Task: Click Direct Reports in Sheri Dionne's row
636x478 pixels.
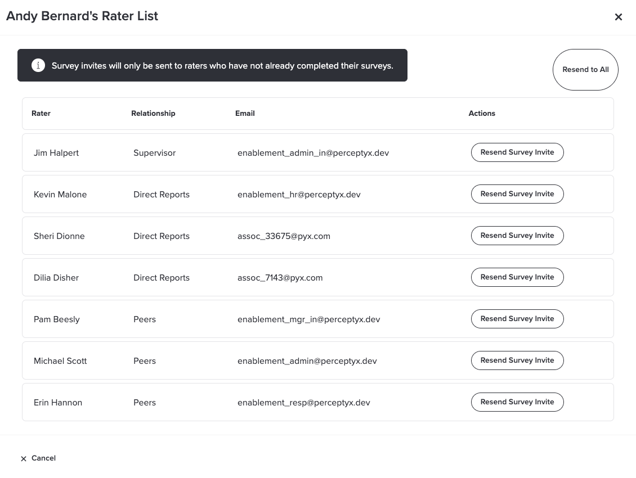Action: (x=162, y=236)
